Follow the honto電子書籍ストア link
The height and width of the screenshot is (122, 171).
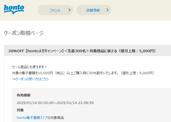tap(32, 118)
